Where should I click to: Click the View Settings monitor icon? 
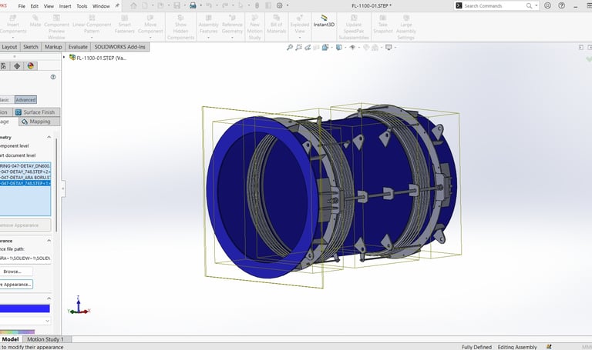[x=388, y=47]
